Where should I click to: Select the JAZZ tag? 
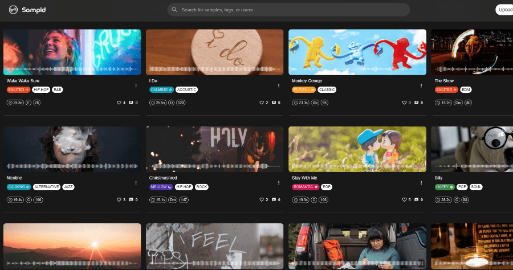pos(68,187)
